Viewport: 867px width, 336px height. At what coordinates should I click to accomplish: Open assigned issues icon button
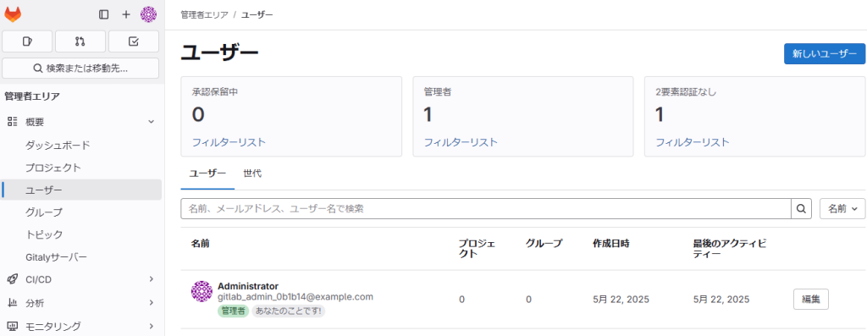pos(28,41)
